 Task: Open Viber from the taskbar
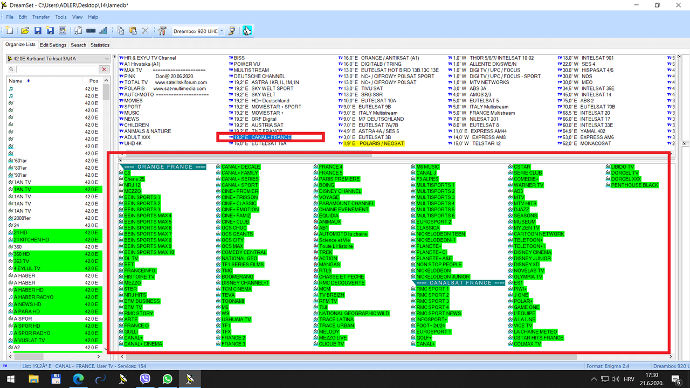pyautogui.click(x=145, y=379)
